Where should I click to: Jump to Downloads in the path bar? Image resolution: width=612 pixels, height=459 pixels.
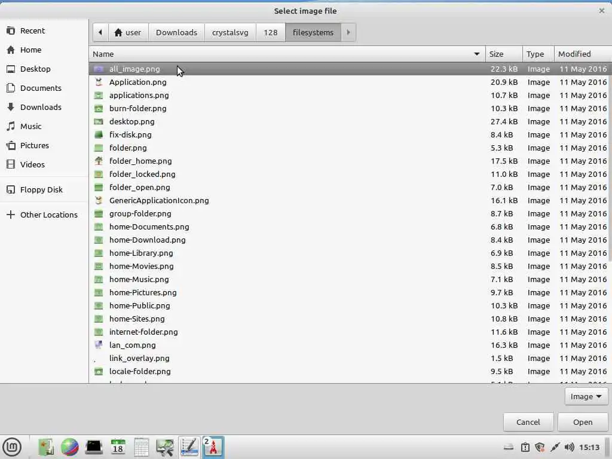click(x=176, y=32)
